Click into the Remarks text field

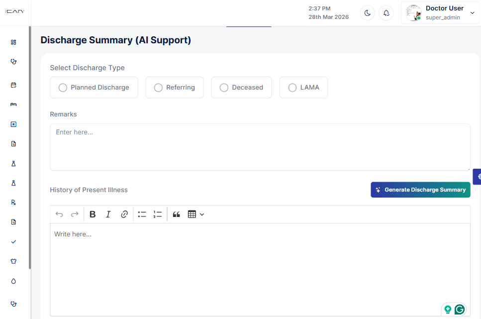click(260, 147)
